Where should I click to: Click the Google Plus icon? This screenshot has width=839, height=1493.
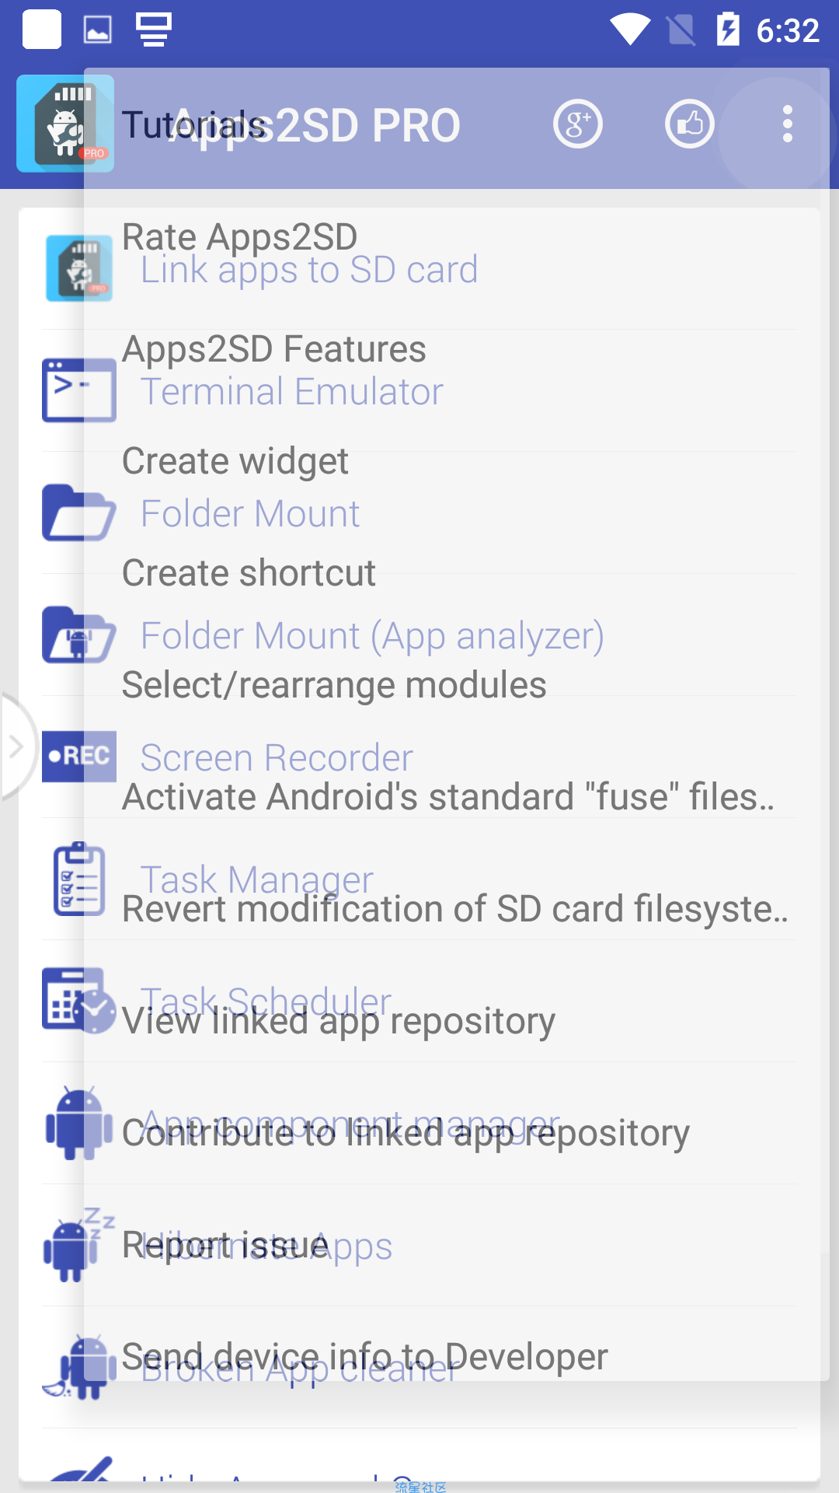point(577,124)
